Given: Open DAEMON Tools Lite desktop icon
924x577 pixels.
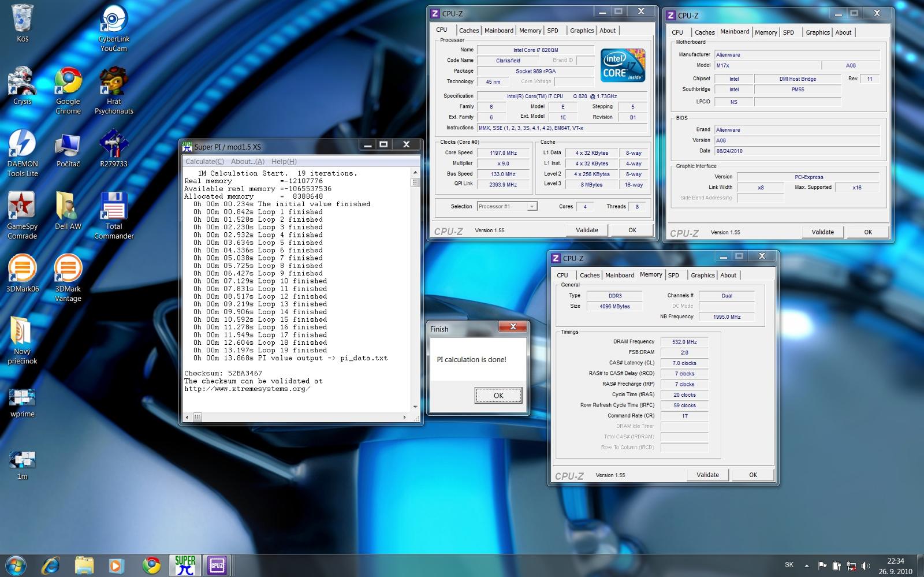Looking at the screenshot, I should pyautogui.click(x=23, y=152).
